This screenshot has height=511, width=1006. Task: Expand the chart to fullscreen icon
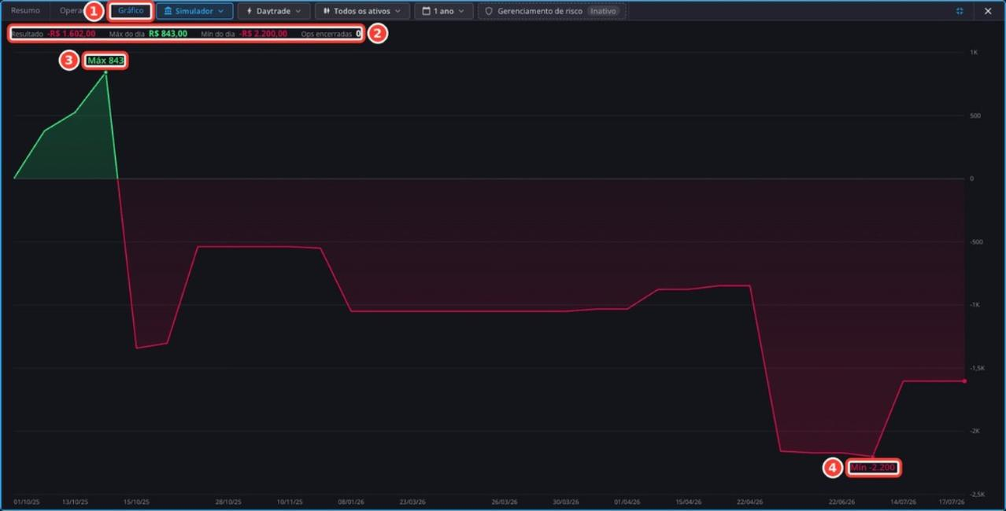pyautogui.click(x=960, y=12)
